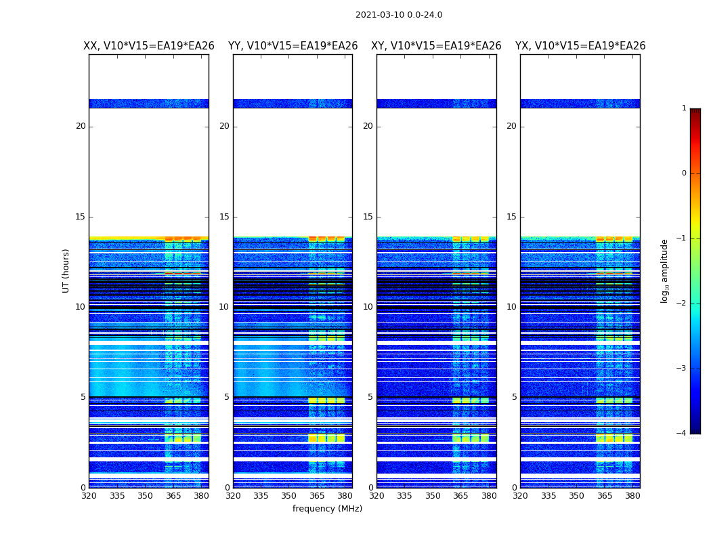
Task: Click the YX polarization panel title
Action: 580,46
